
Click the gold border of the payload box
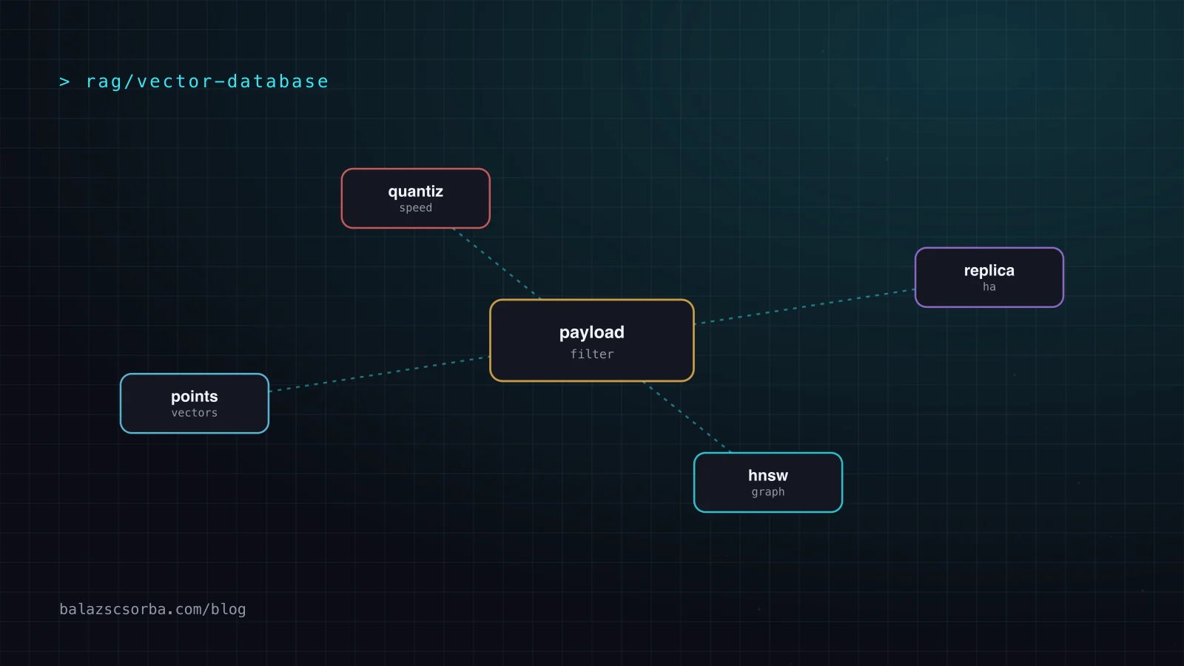[x=592, y=300]
